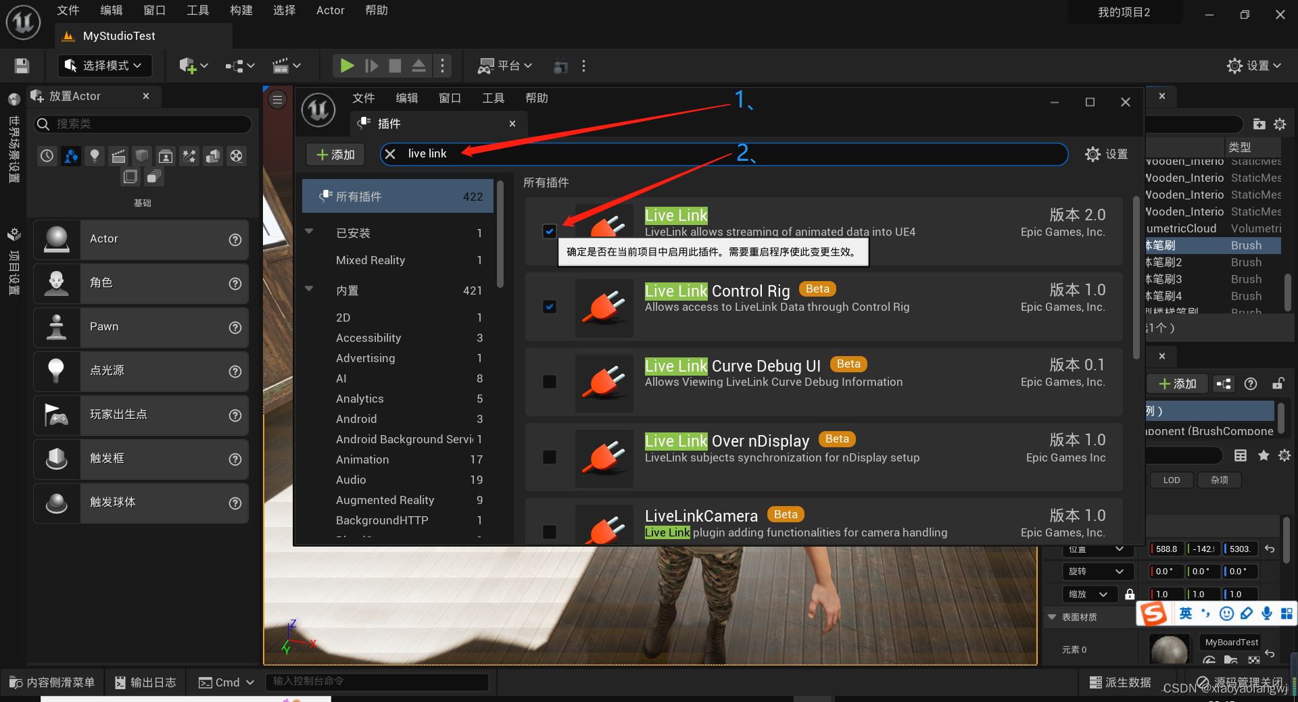Screen dimensions: 1298x702
Task: Open the add content cube dropdown
Action: (x=193, y=66)
